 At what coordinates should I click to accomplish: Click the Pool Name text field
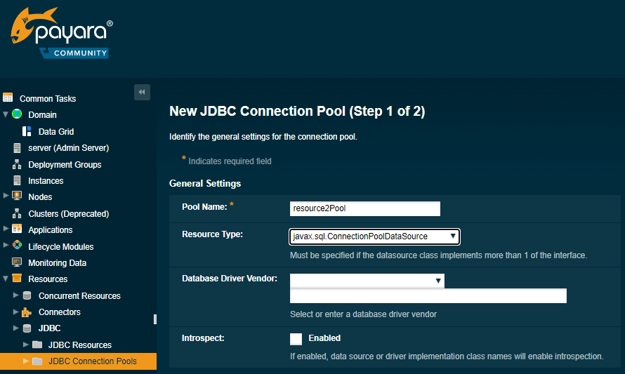point(364,208)
